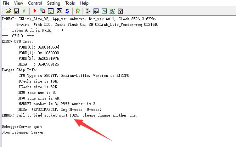Open the Help menu
The image size is (236, 147).
[84, 3]
